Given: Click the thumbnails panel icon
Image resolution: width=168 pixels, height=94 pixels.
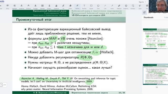Looking at the screenshot, I should pos(144,13).
